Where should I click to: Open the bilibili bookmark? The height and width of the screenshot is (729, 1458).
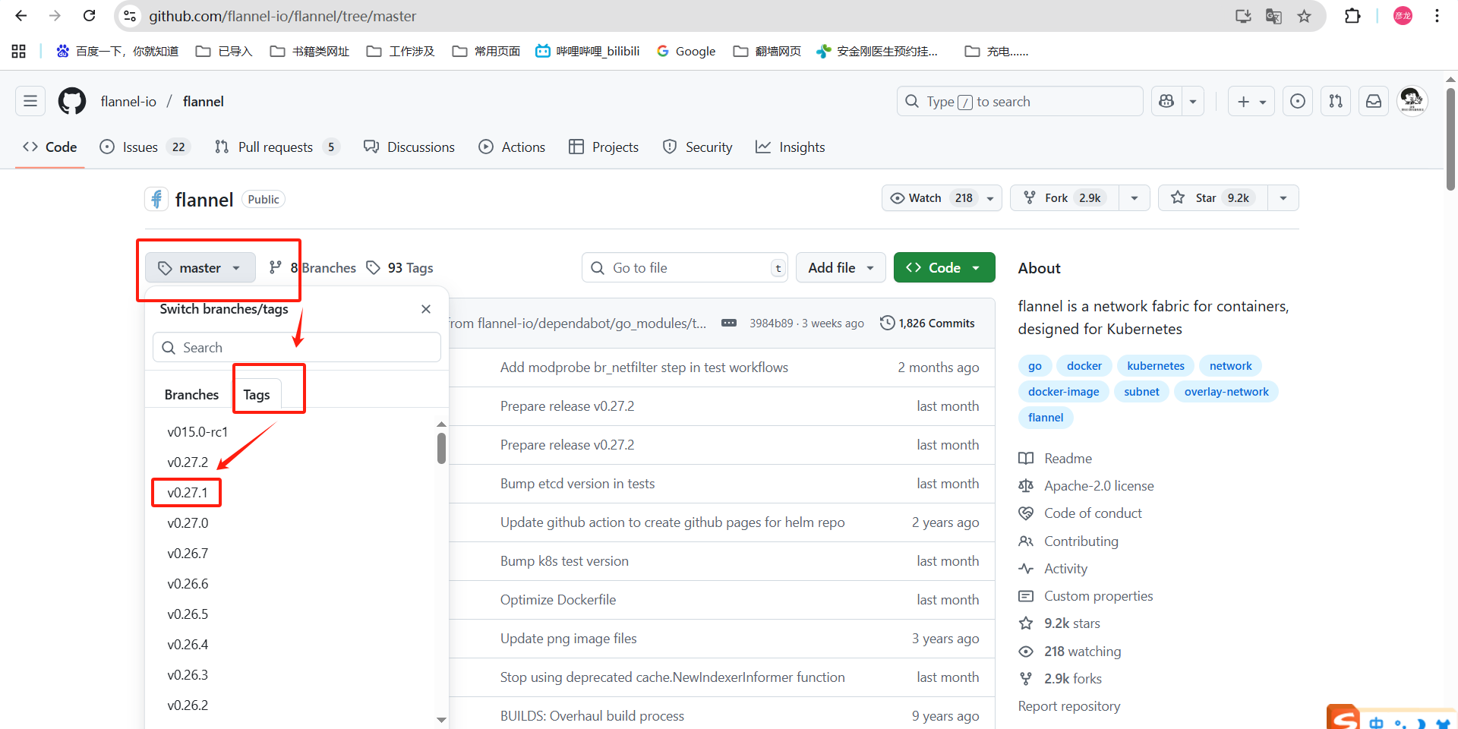(x=588, y=51)
